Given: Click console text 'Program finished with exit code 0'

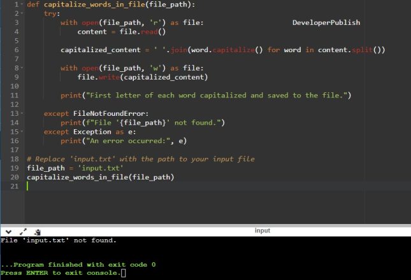Looking at the screenshot, I should [x=84, y=265].
